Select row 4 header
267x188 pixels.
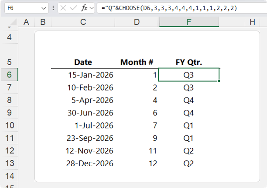(9, 37)
